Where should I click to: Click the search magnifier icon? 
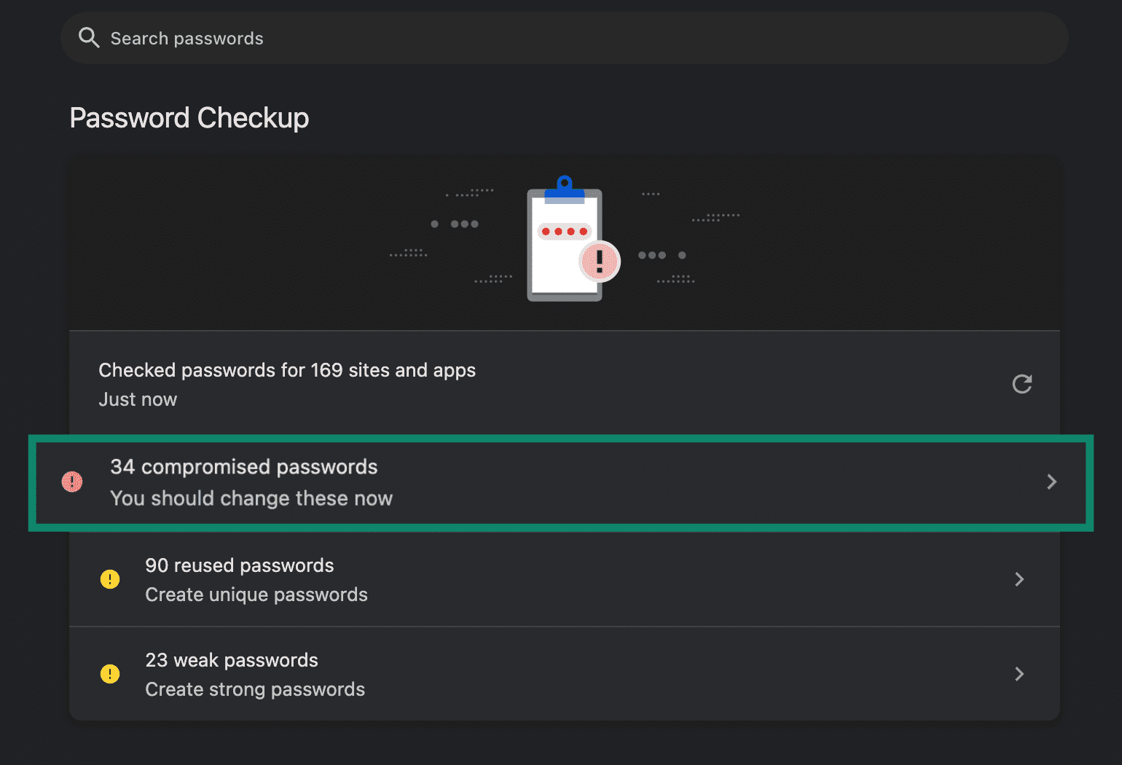tap(89, 38)
